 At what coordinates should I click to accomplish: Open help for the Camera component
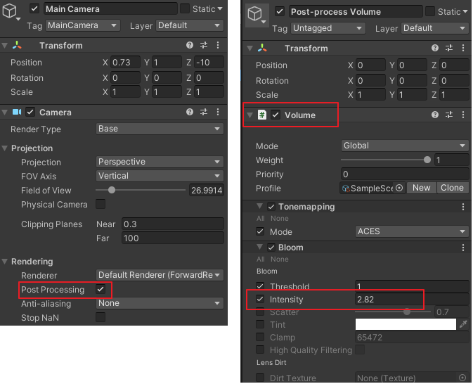pyautogui.click(x=190, y=112)
